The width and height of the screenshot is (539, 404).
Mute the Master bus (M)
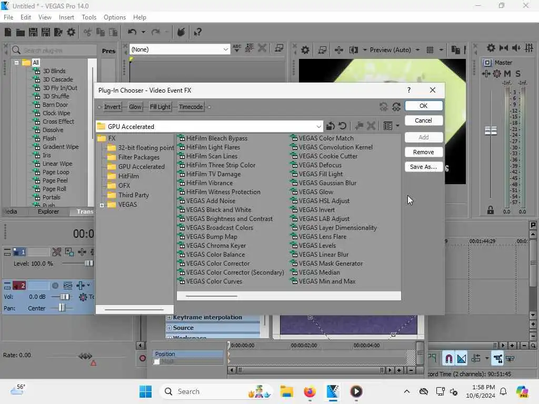pos(507,74)
